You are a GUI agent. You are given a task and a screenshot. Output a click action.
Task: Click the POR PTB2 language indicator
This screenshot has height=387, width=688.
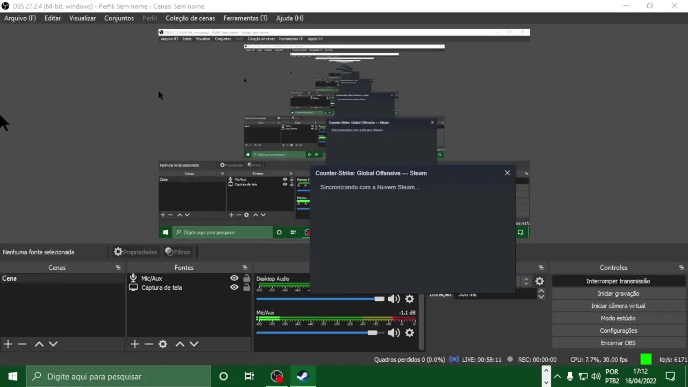(x=612, y=376)
